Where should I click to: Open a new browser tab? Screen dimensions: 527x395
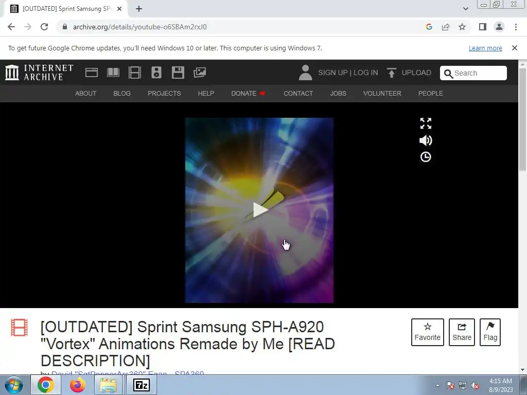(x=139, y=9)
